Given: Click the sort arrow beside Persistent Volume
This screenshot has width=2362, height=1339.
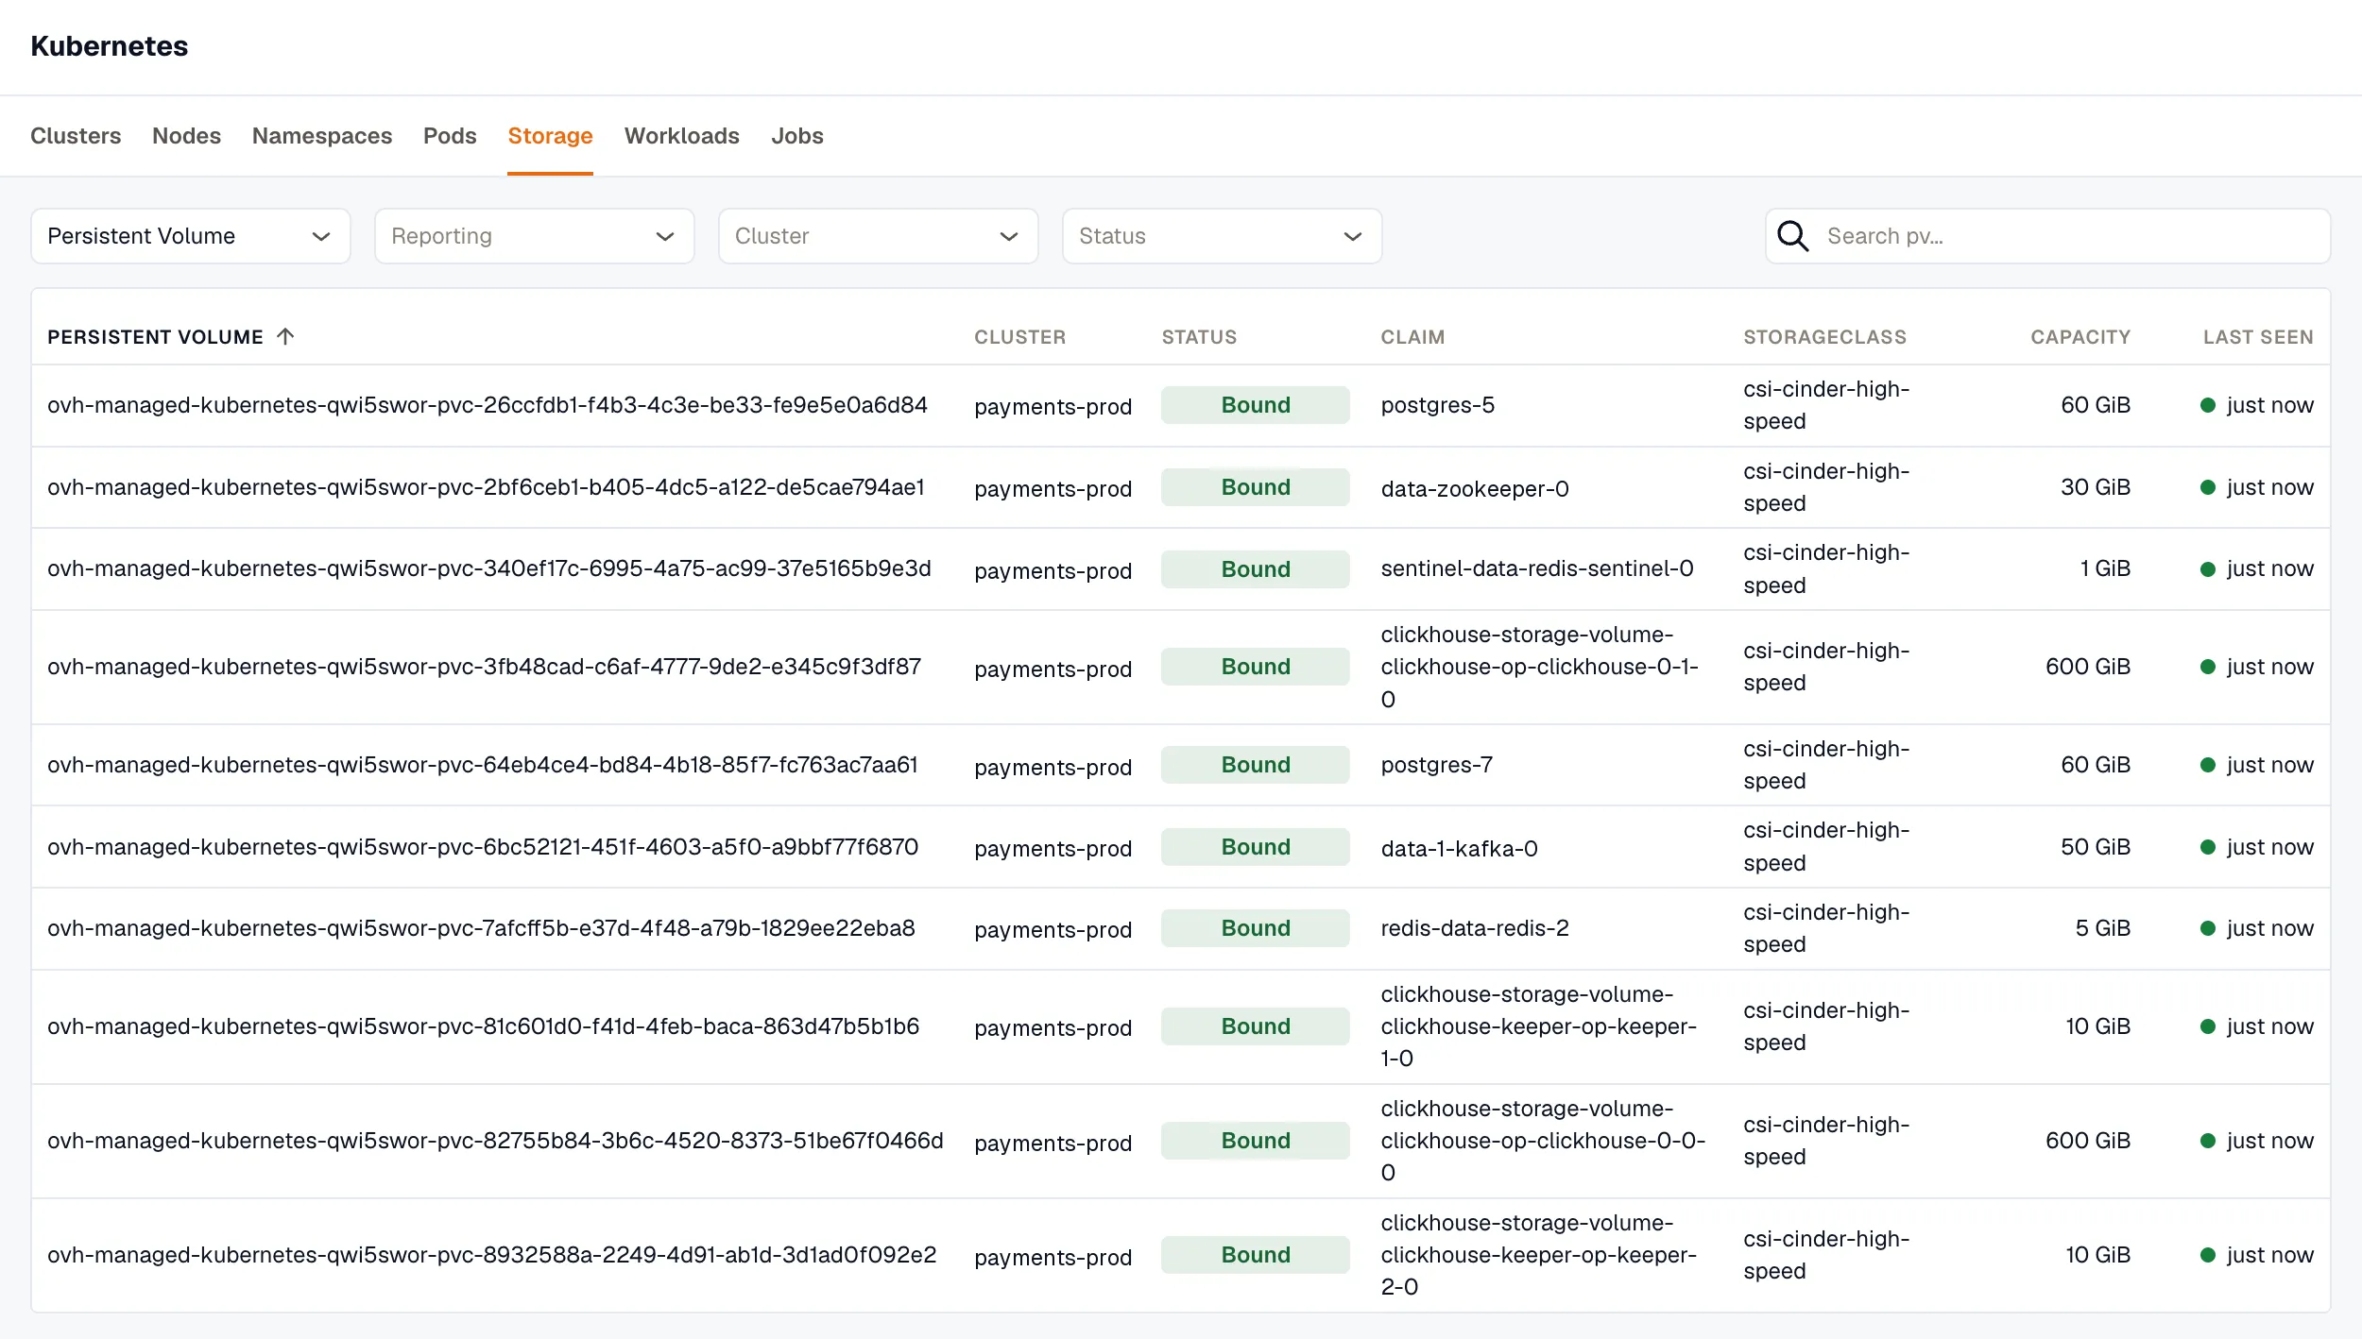Looking at the screenshot, I should click(285, 336).
